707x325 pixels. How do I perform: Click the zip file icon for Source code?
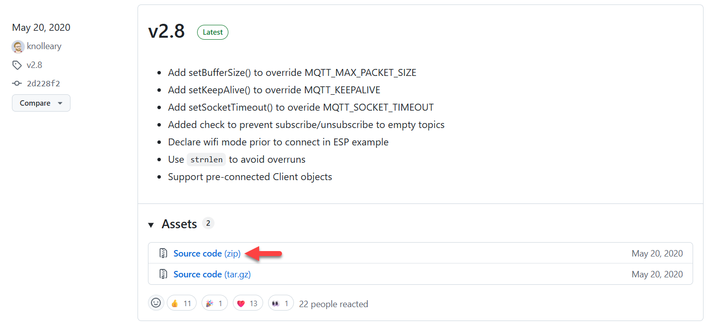(163, 254)
